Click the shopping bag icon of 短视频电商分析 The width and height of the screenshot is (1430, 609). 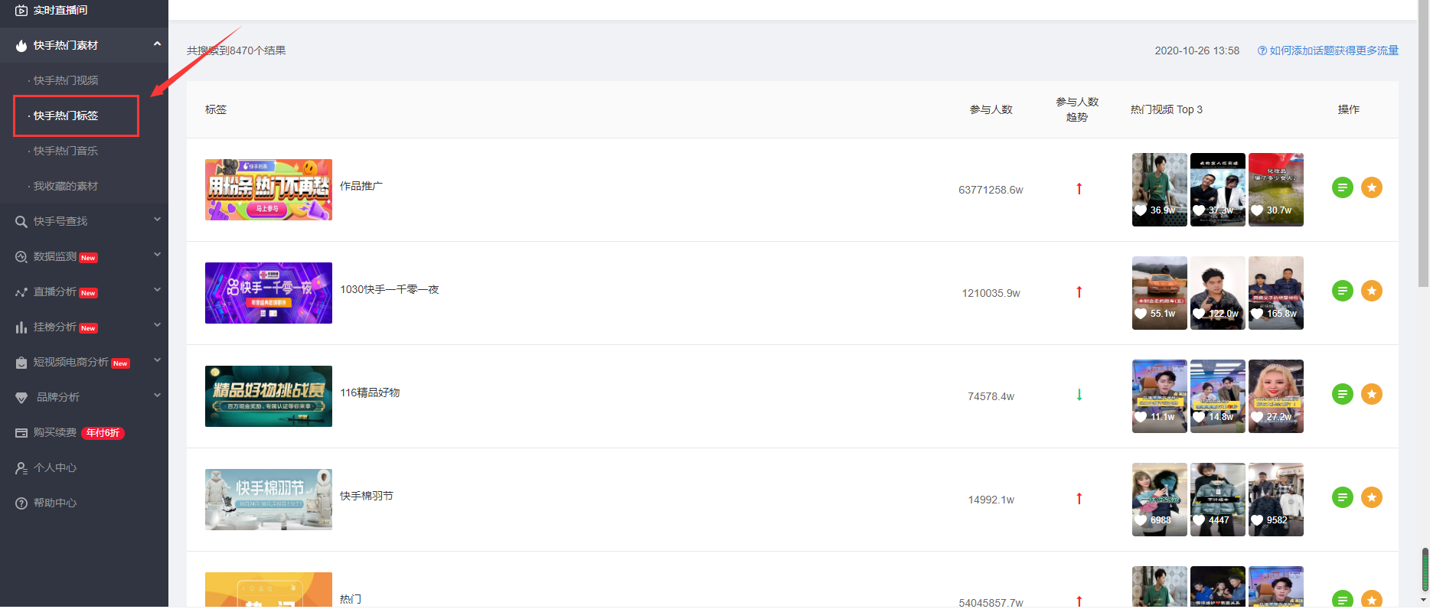coord(21,363)
